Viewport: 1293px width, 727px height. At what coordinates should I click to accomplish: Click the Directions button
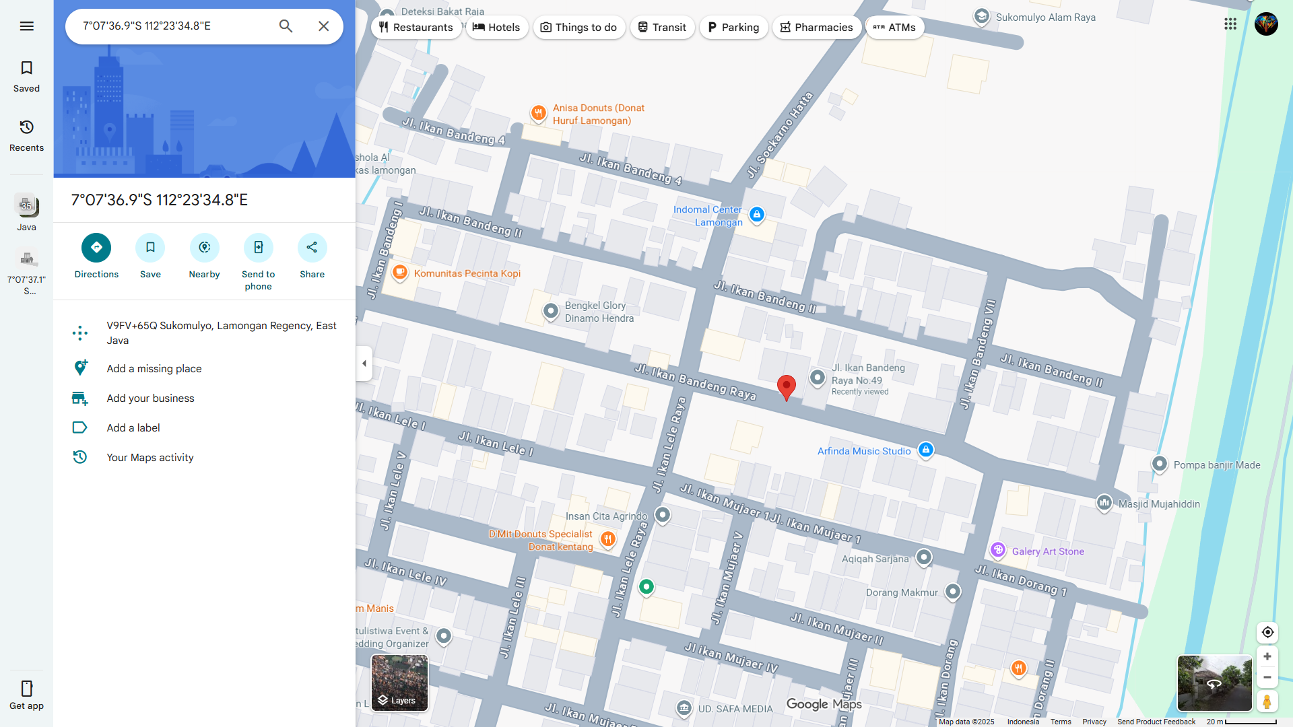pos(96,248)
